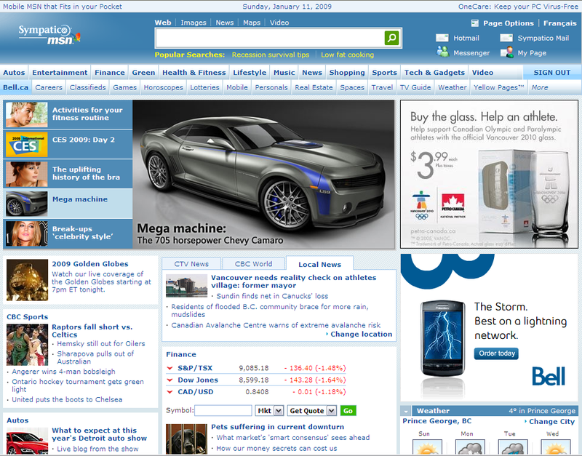Screen dimensions: 582x456
Task: Open Mobile MSN that Fits in your Pocket
Action: [63, 7]
